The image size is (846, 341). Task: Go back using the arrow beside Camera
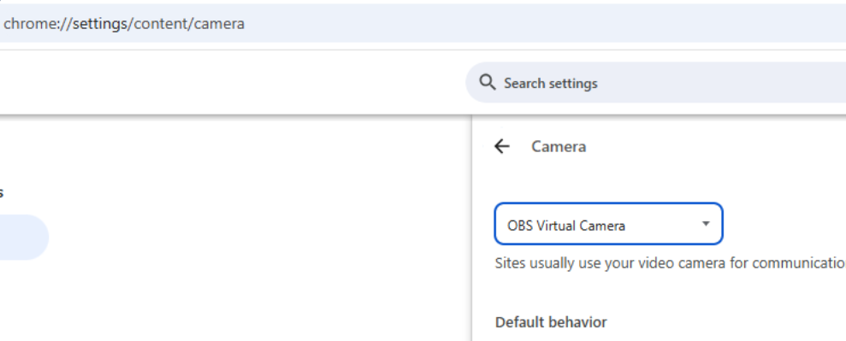[x=502, y=146]
